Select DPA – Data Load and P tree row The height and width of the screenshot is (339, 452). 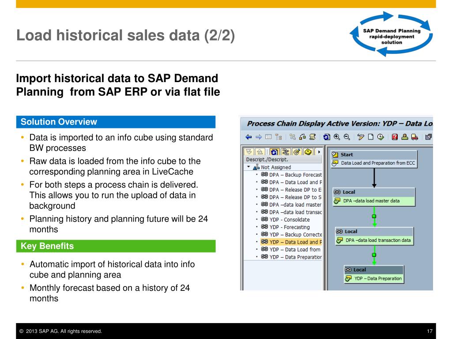click(291, 182)
